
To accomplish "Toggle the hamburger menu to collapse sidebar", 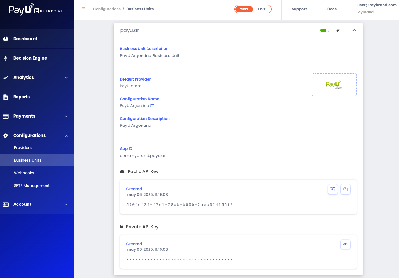I will point(84,9).
